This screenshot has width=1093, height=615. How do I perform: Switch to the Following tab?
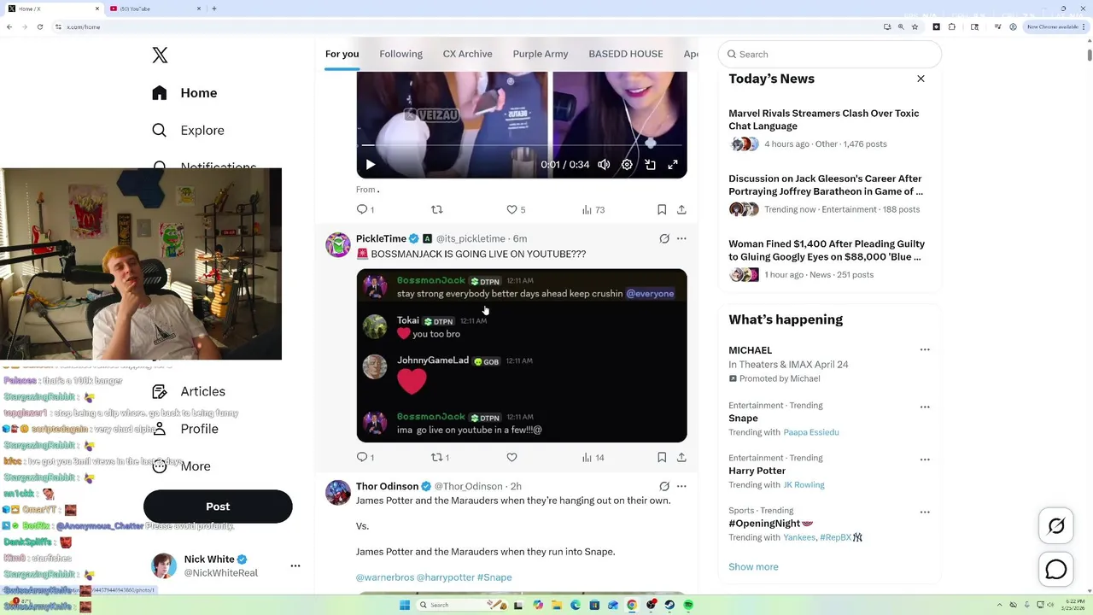[x=400, y=54]
